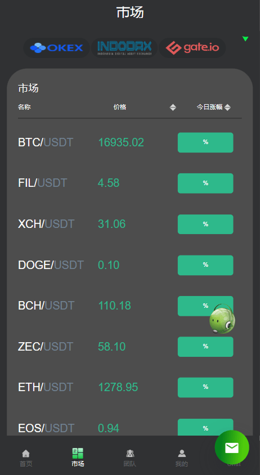
Task: Sort by 今日涨幅 using the sort arrows
Action: click(227, 107)
